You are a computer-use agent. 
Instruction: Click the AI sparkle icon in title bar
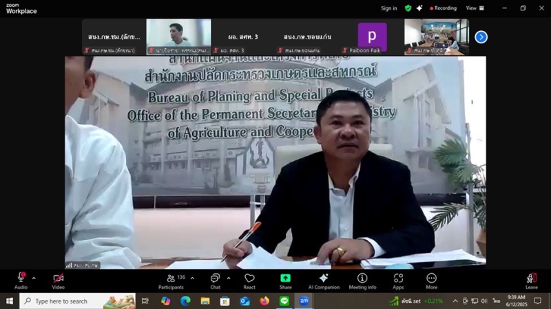pyautogui.click(x=419, y=8)
